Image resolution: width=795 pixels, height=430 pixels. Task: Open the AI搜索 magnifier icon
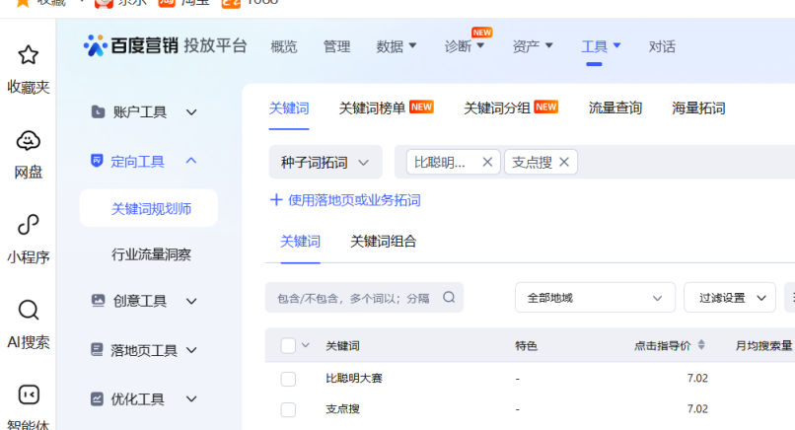[28, 310]
